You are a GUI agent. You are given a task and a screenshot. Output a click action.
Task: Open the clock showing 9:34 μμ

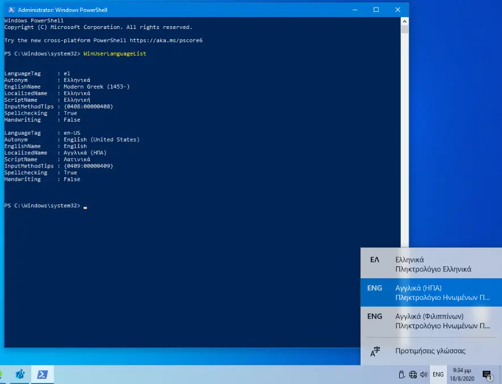462,374
